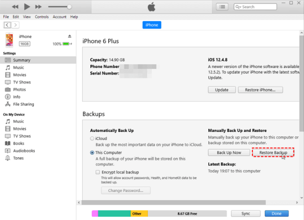Eject the iPhone using the eject icon
This screenshot has width=304, height=220.
click(70, 36)
